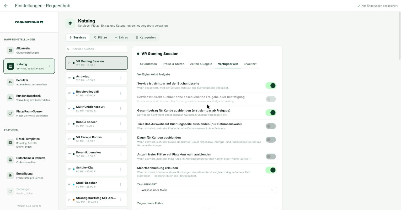Open three-dot menu for Beachvolleyball service
401x210 pixels.
click(x=121, y=93)
